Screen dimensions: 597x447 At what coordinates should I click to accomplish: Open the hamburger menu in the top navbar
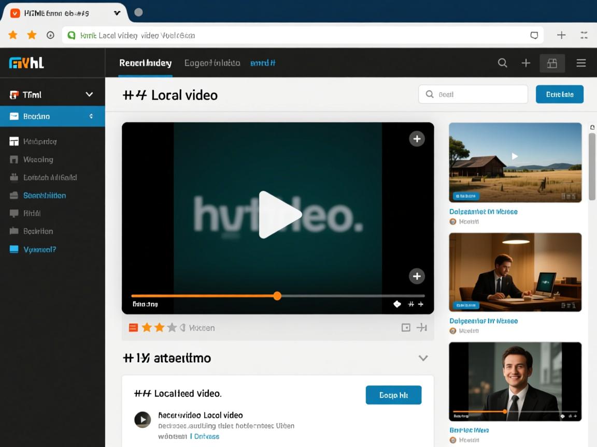pos(581,63)
